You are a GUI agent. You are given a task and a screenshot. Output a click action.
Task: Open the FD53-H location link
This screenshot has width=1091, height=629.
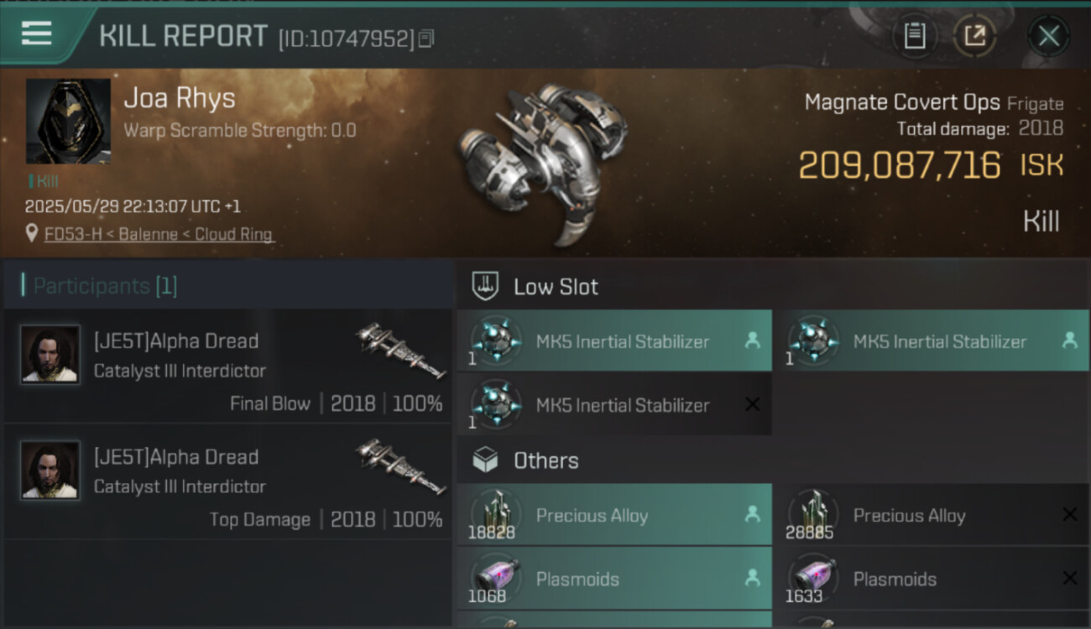(159, 234)
